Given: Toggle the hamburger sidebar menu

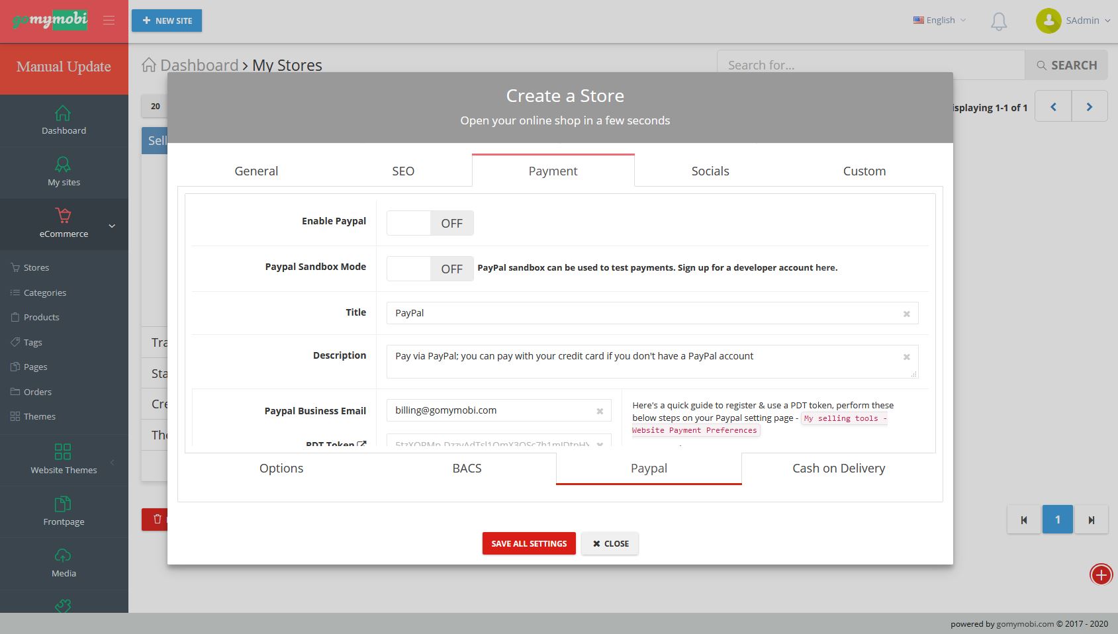Looking at the screenshot, I should pyautogui.click(x=109, y=21).
